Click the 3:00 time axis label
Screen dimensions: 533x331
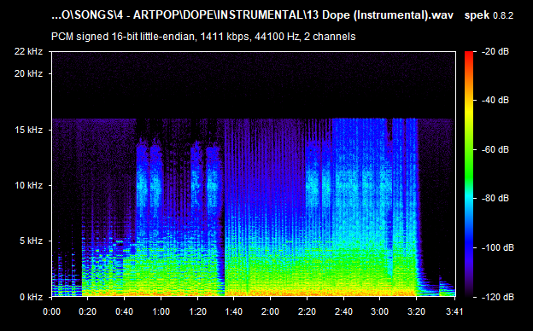click(380, 311)
